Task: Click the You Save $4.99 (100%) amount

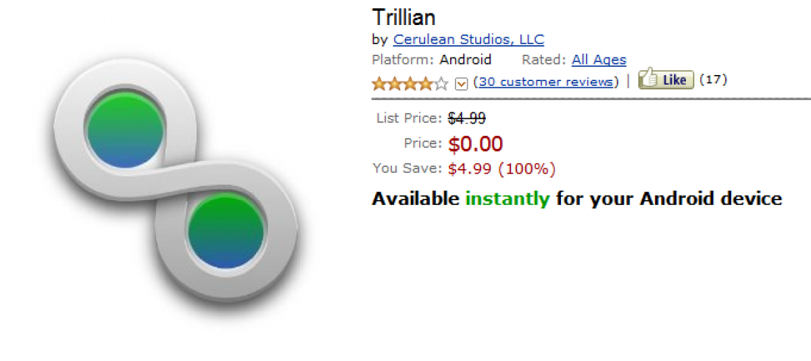Action: pos(501,168)
